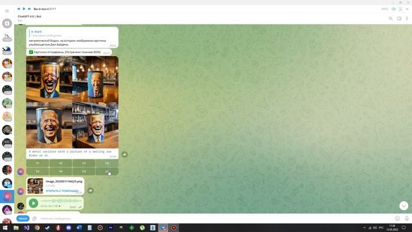Play the voice message at the top bar
The height and width of the screenshot is (232, 412).
(x=24, y=9)
